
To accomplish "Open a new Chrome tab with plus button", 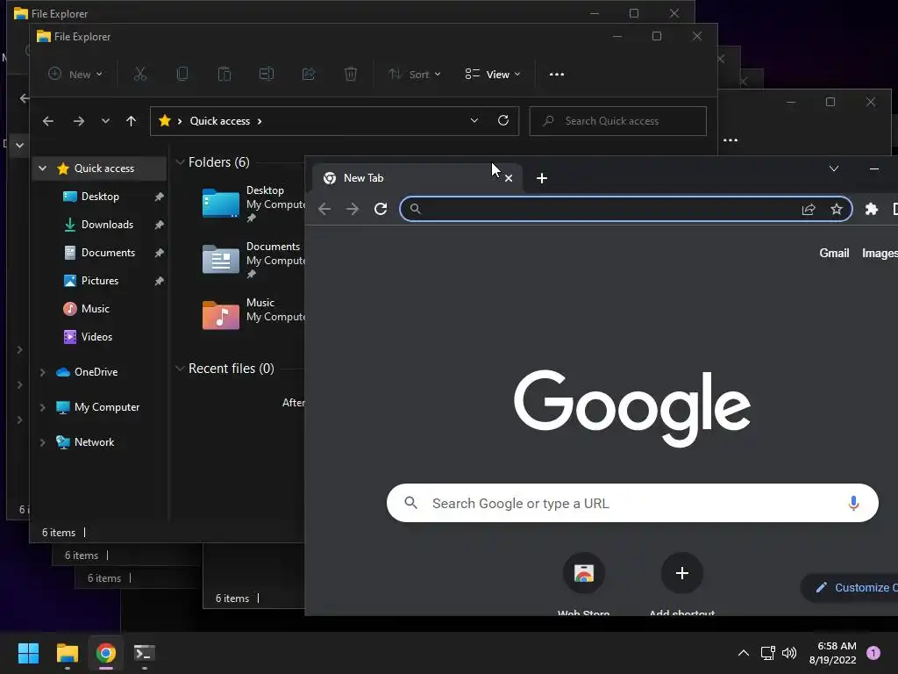I will coord(542,178).
